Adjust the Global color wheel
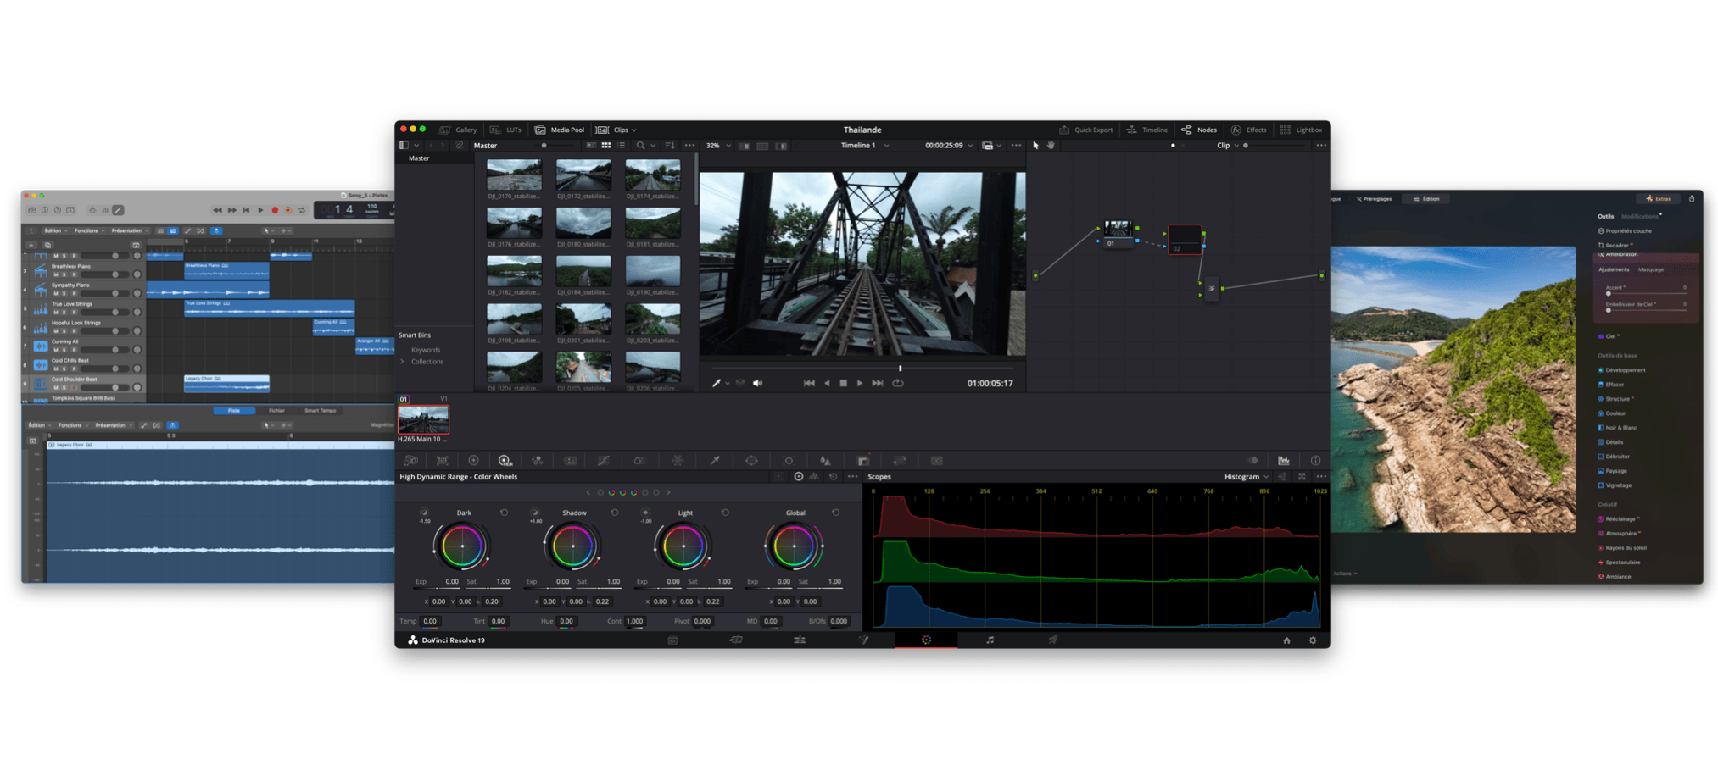 coord(795,546)
